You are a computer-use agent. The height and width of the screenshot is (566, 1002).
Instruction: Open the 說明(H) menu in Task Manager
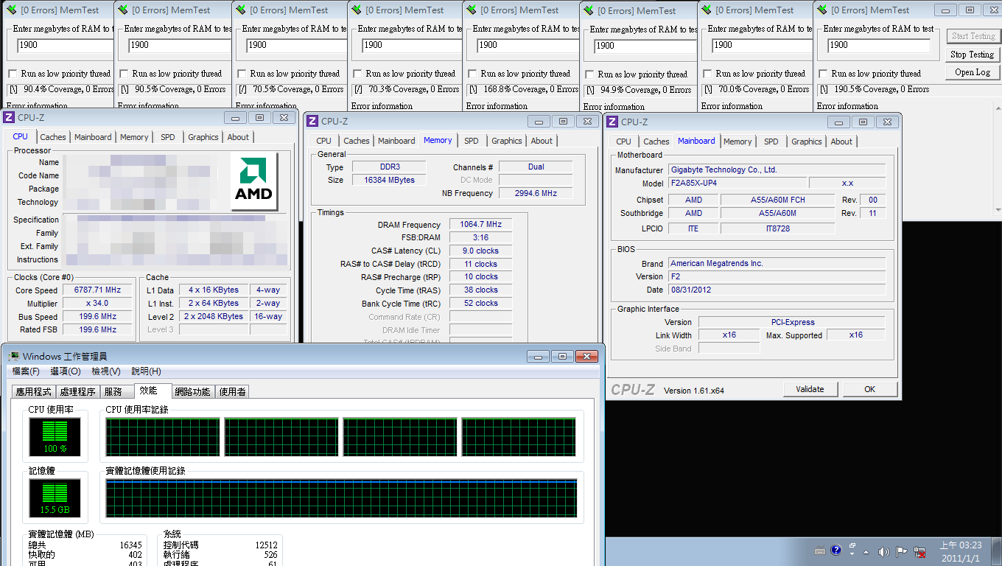coord(146,371)
